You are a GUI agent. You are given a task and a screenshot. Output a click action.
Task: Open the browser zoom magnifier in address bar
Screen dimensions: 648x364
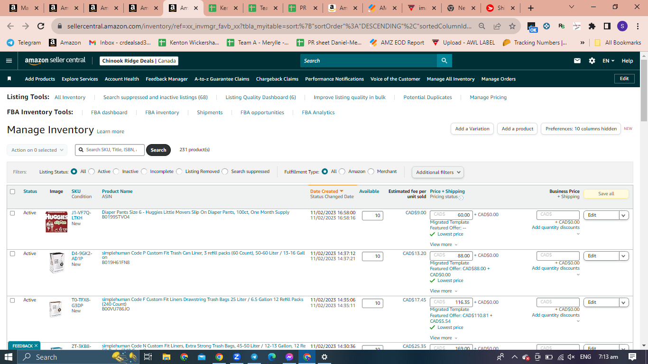click(x=482, y=27)
